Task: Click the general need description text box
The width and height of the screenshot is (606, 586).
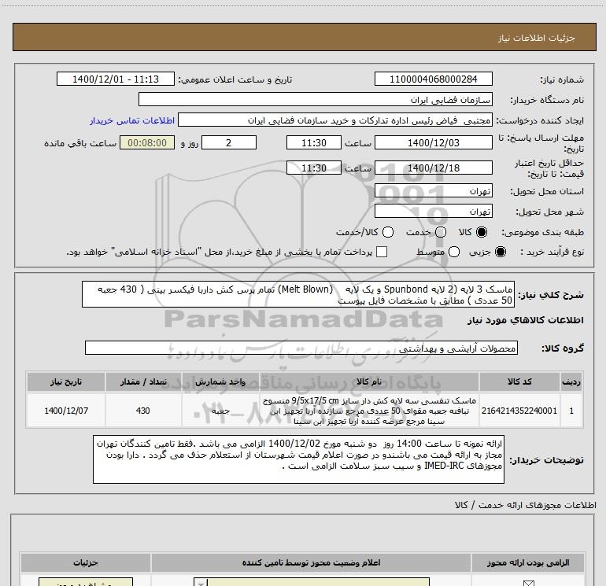Action: pos(298,294)
